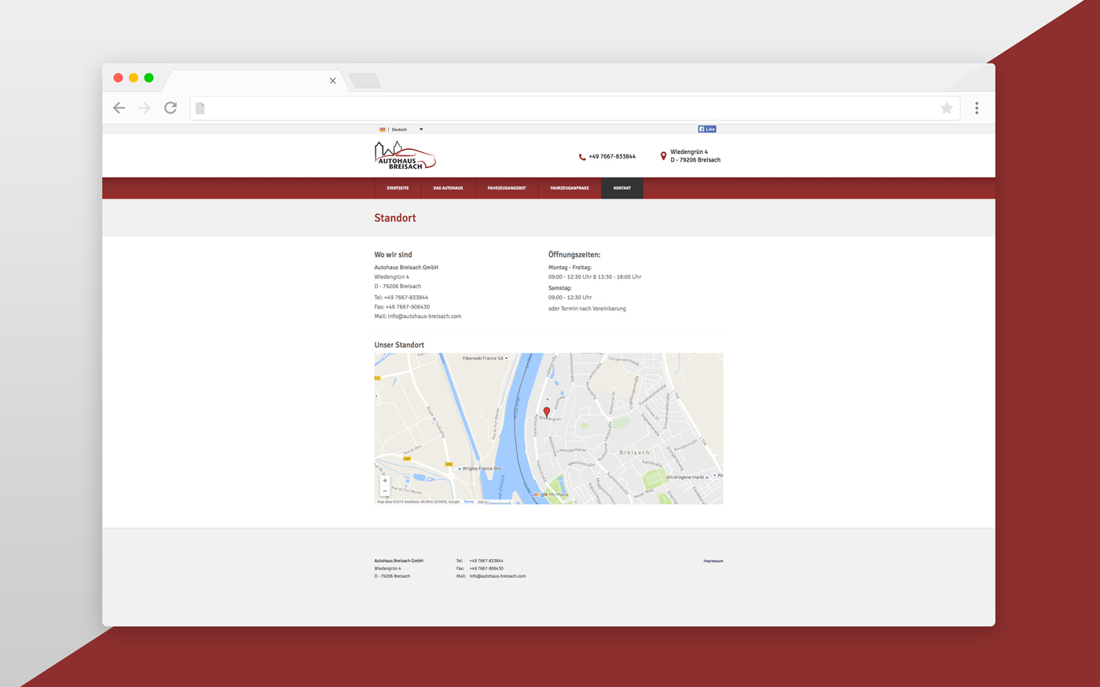Open Fahrzeugangebot menu item
The width and height of the screenshot is (1100, 687).
pyautogui.click(x=507, y=188)
